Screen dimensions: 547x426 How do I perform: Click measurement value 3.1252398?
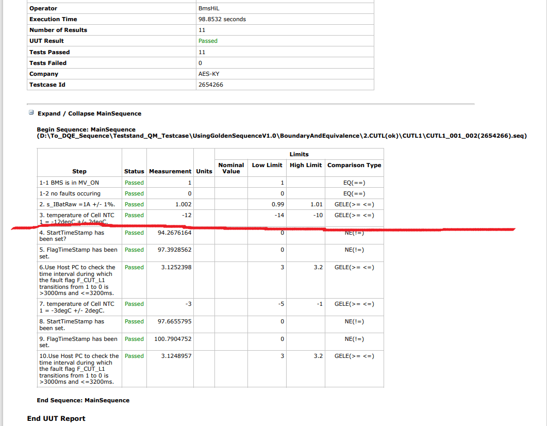(x=176, y=267)
